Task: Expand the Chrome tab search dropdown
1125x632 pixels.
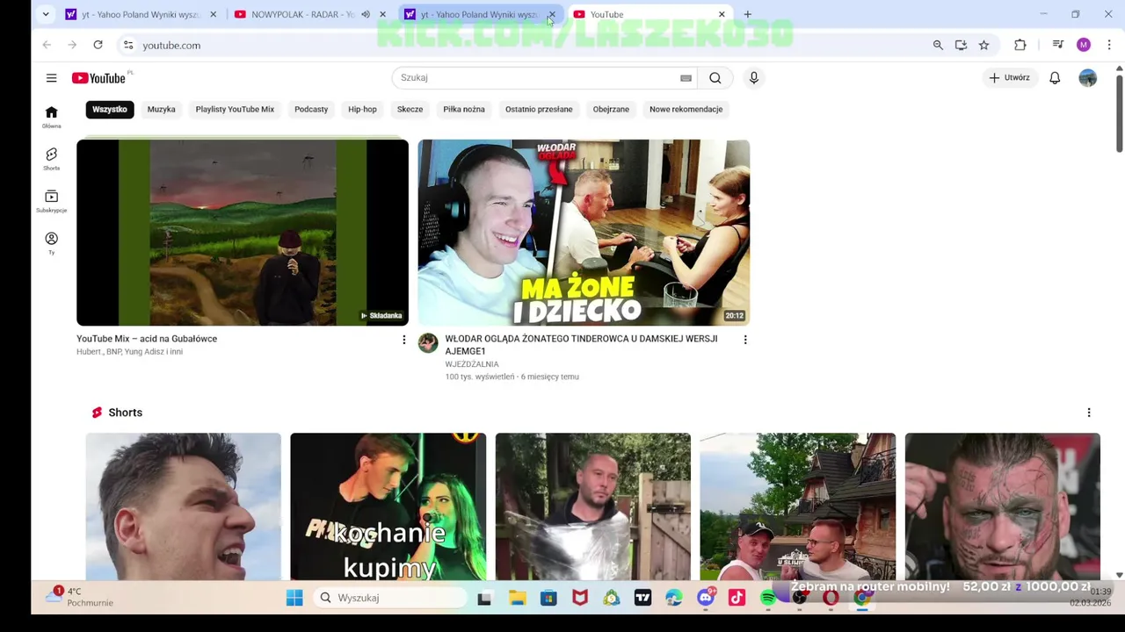Action: pos(46,14)
